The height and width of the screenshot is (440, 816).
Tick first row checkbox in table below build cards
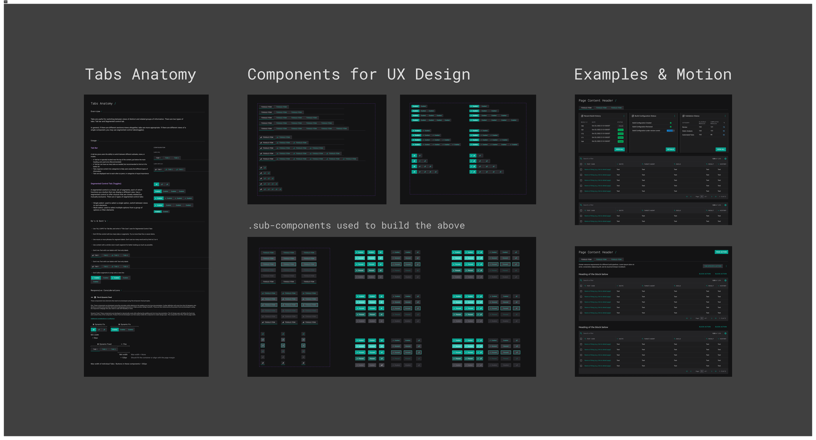click(x=581, y=169)
